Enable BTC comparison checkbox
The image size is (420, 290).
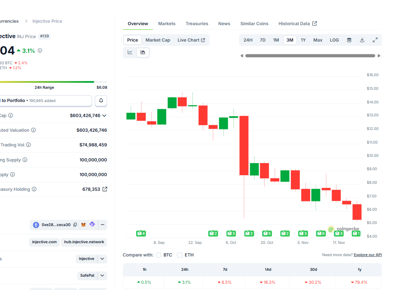(x=159, y=255)
